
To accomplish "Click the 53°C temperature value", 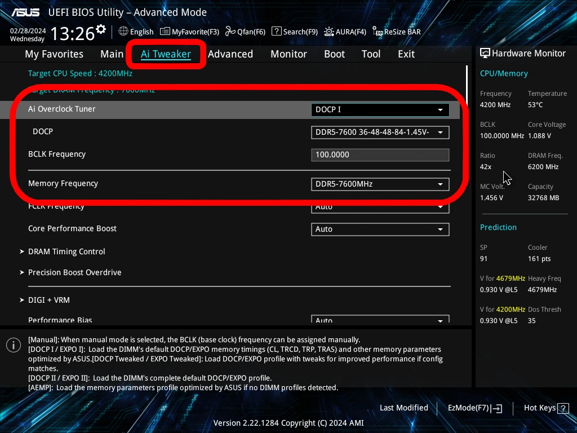I will click(x=535, y=105).
